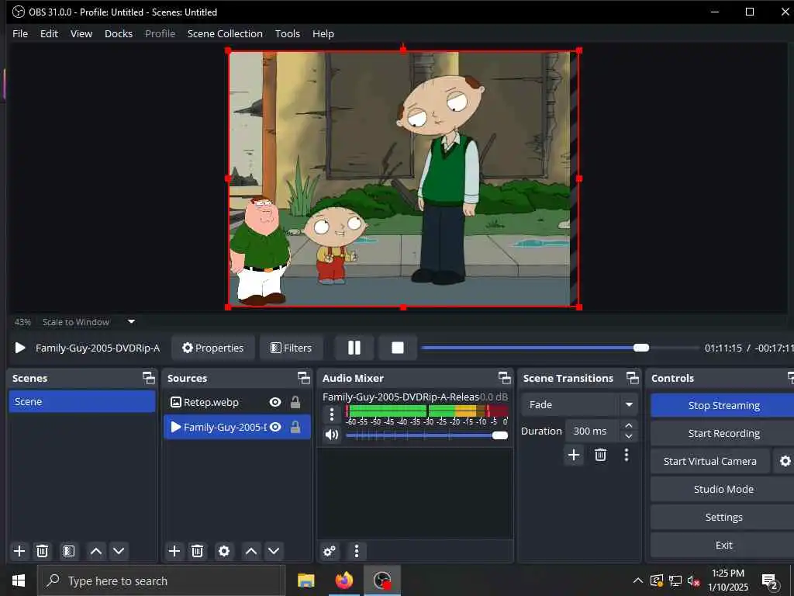
Task: Open OBS Settings button
Action: coord(723,517)
